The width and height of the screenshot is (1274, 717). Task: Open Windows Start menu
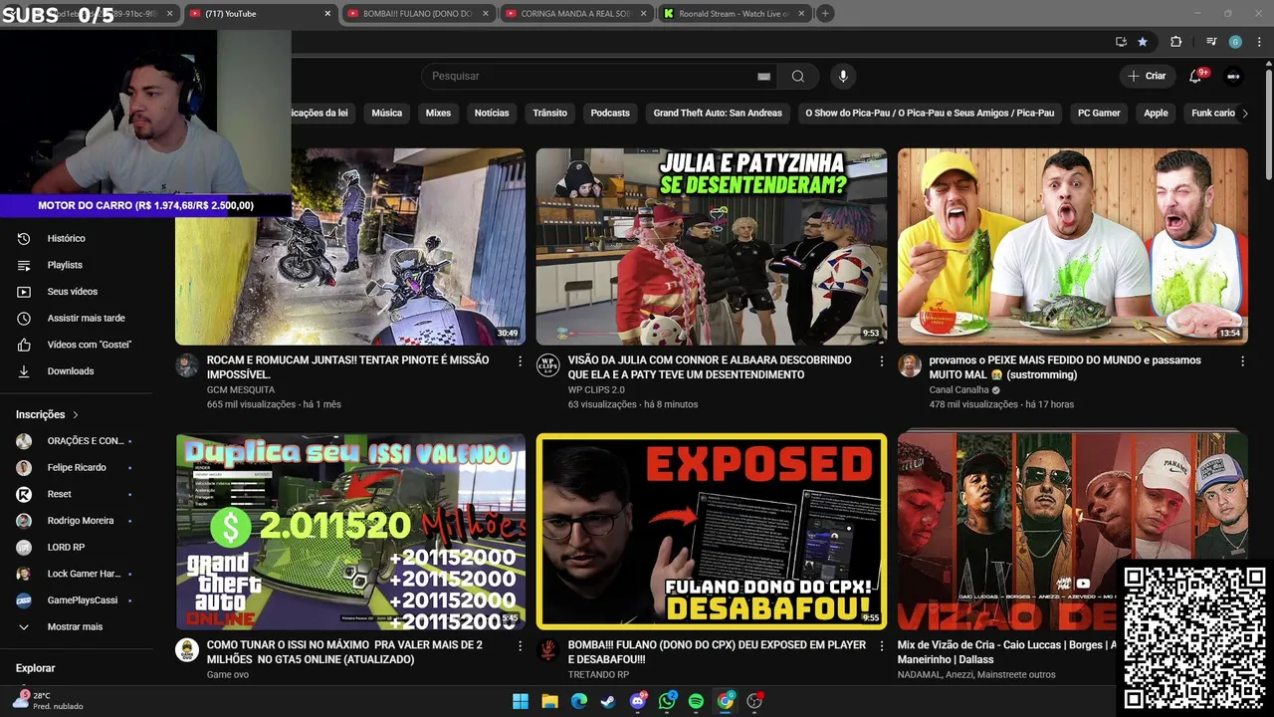(x=521, y=701)
